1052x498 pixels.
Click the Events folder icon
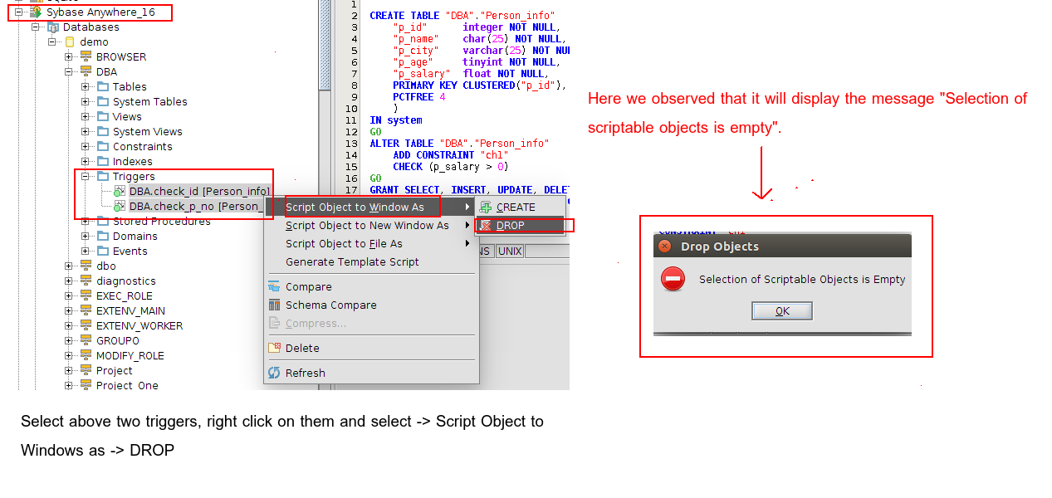(103, 251)
